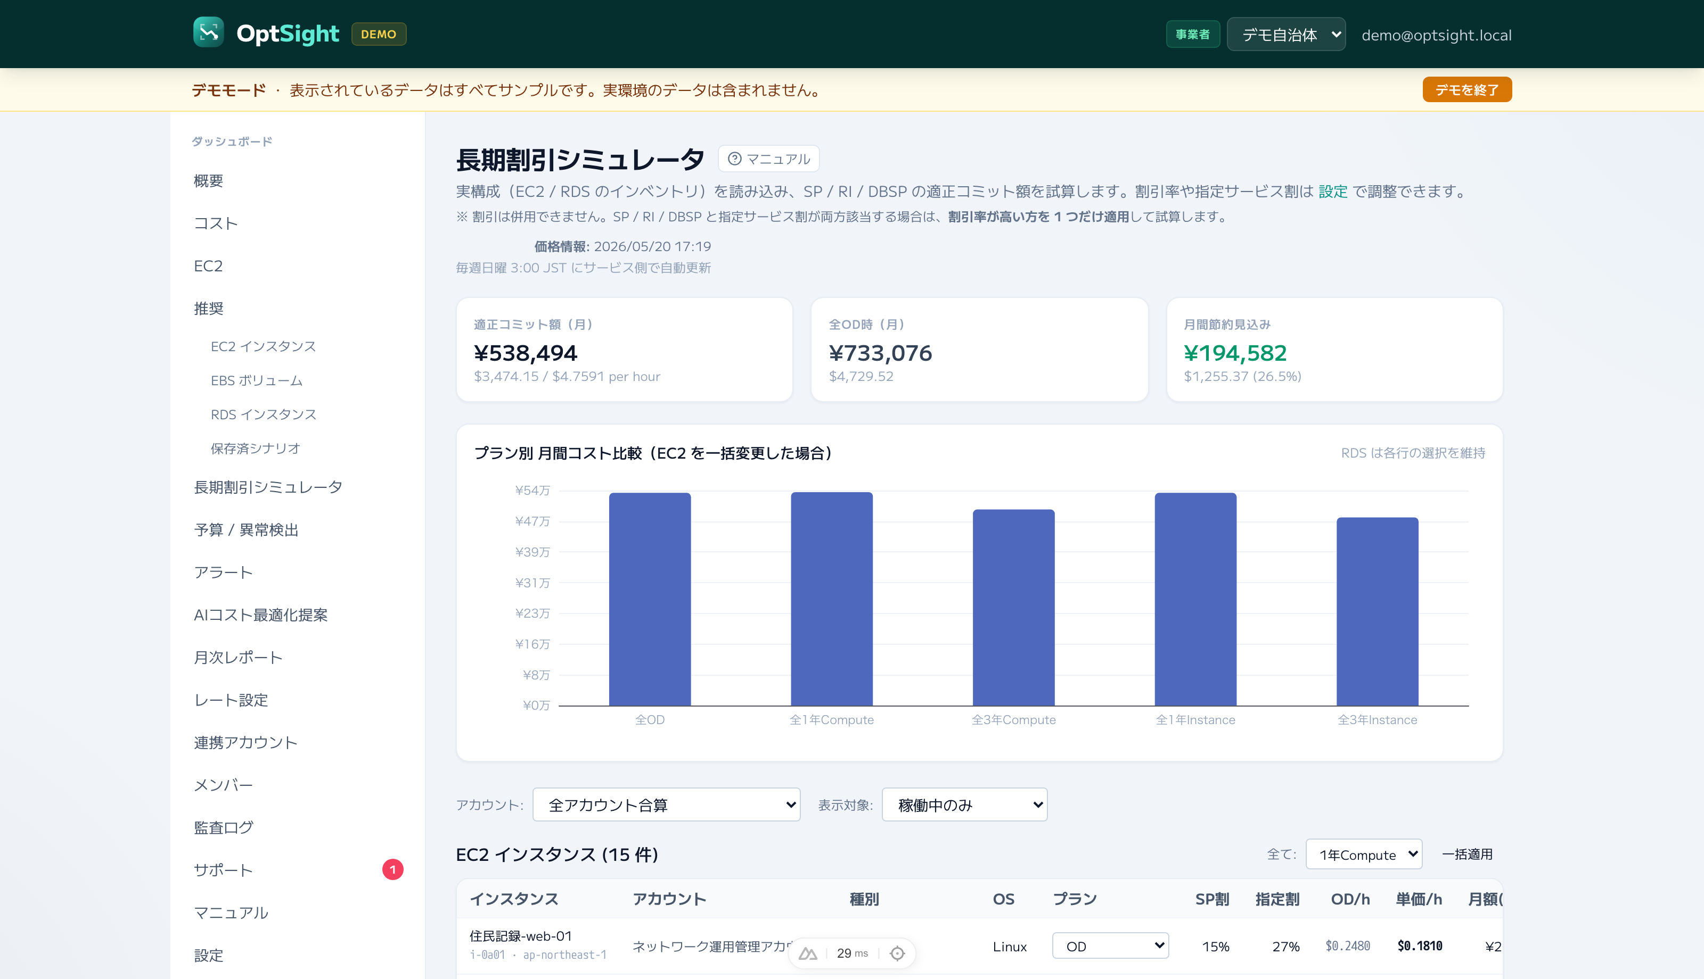Click the 適正コミット額 ¥538,494 value

tap(526, 353)
